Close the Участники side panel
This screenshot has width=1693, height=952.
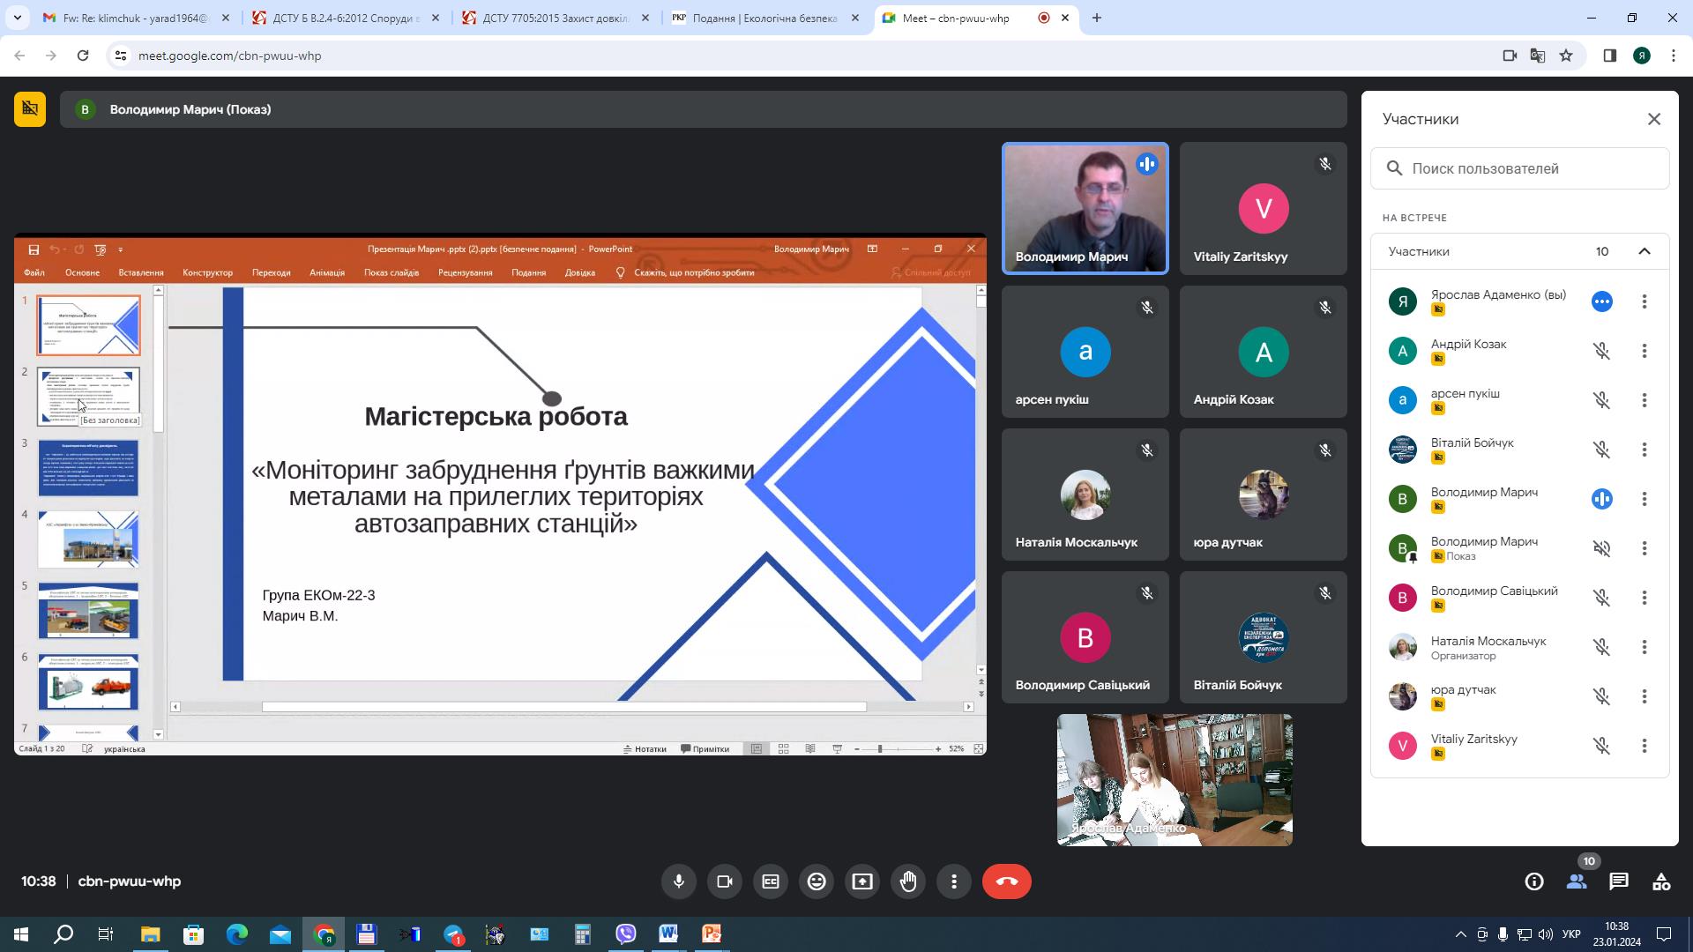pyautogui.click(x=1654, y=119)
